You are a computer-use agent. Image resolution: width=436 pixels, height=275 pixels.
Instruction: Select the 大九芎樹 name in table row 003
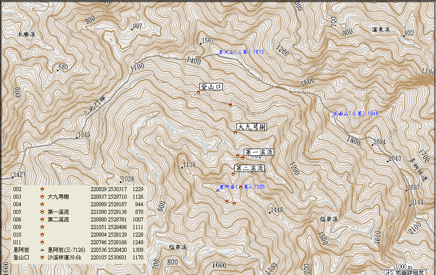click(x=58, y=197)
